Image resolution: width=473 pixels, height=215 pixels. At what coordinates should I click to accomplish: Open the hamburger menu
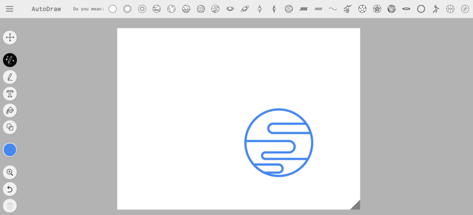point(10,9)
